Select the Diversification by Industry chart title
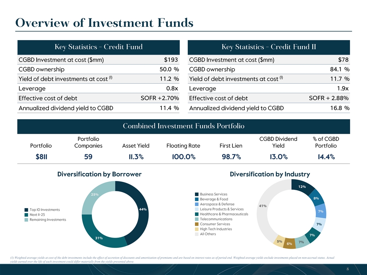367x275 pixels. pos(270,174)
